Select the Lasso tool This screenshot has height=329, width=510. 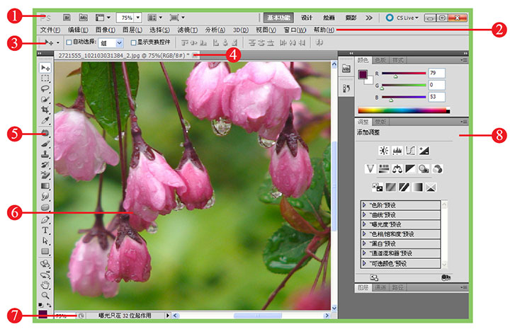point(45,89)
